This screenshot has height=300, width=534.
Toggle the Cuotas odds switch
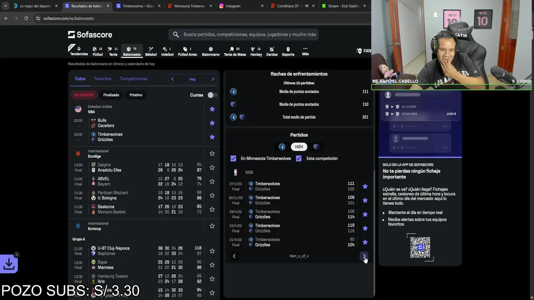pos(212,95)
